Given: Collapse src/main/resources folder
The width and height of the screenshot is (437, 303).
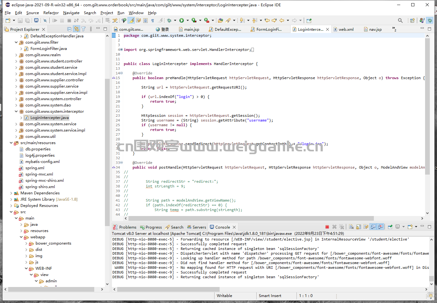Looking at the screenshot, I should coord(11,143).
